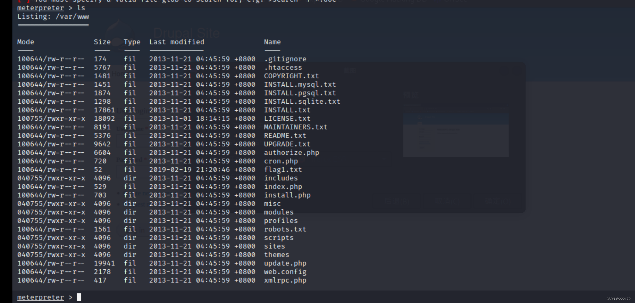Click the includes directory name

coord(281,178)
